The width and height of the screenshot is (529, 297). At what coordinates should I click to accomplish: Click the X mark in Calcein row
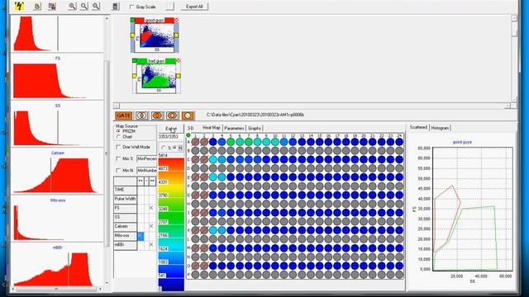point(151,226)
